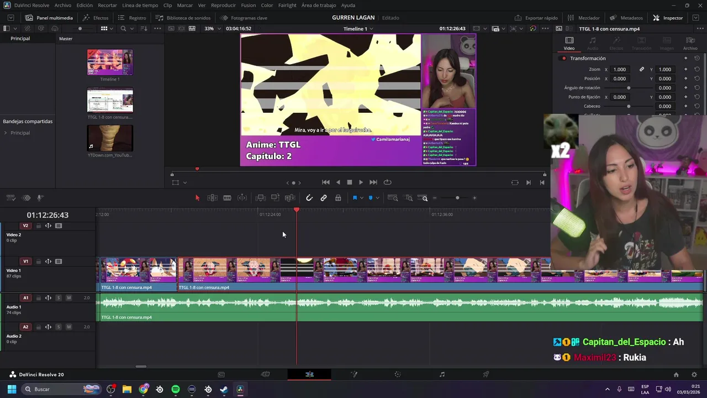Click detail zoom icon
This screenshot has height=398, width=707.
[409, 198]
